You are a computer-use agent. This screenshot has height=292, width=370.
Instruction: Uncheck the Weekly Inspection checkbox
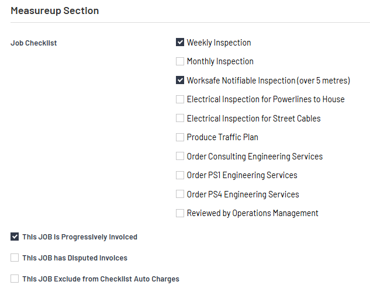tap(180, 43)
